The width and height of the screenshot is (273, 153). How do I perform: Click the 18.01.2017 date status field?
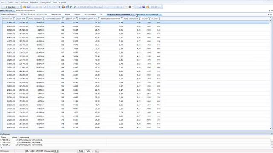coord(40,151)
